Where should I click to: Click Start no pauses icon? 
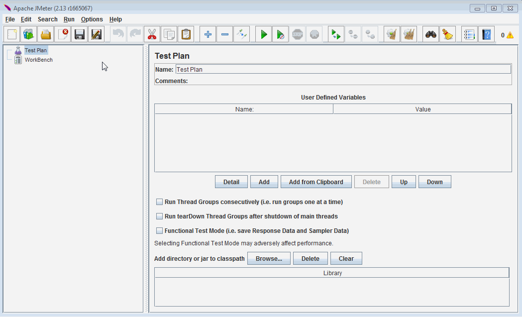[x=281, y=34]
